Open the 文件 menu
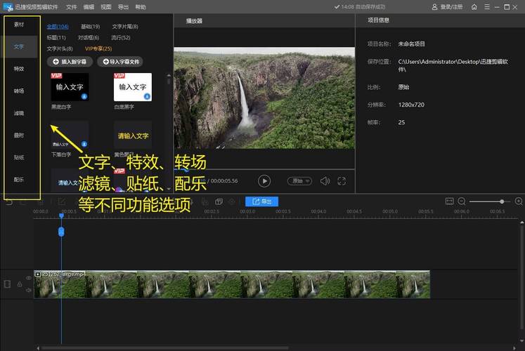525x351 pixels. [x=72, y=6]
